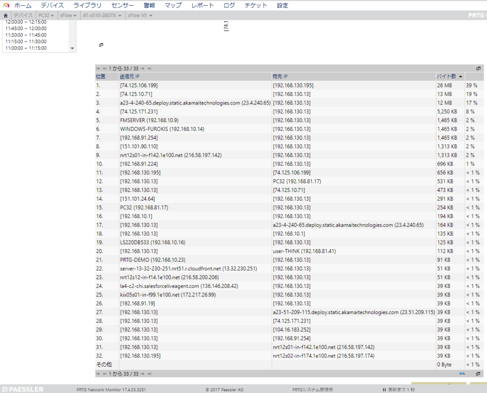
Task: Sort by バイト数 using the arrow indicator
Action: (460, 77)
